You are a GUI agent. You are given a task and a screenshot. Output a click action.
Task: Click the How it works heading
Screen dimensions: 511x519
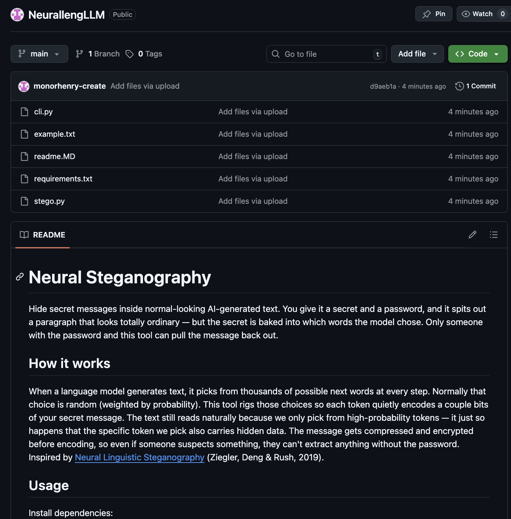(70, 363)
